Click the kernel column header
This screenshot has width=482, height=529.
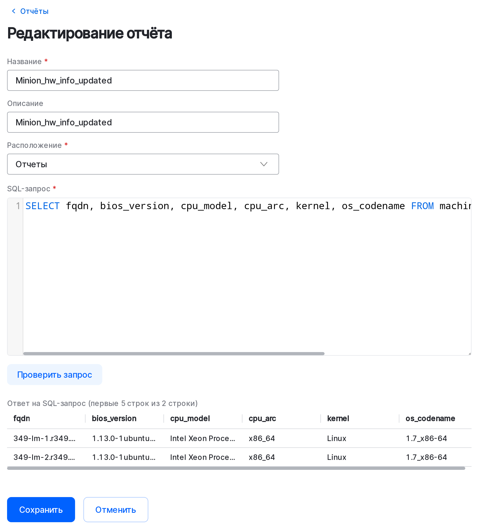(x=338, y=419)
